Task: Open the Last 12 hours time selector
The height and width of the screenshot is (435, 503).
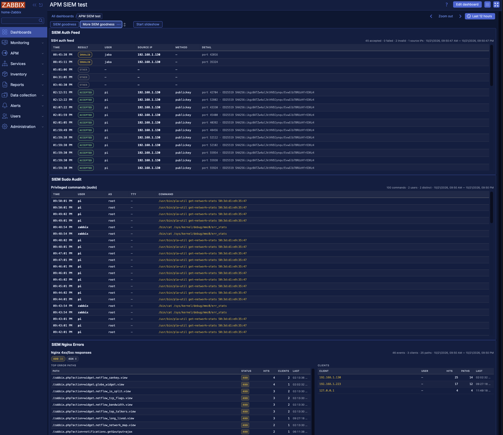Action: (480, 16)
